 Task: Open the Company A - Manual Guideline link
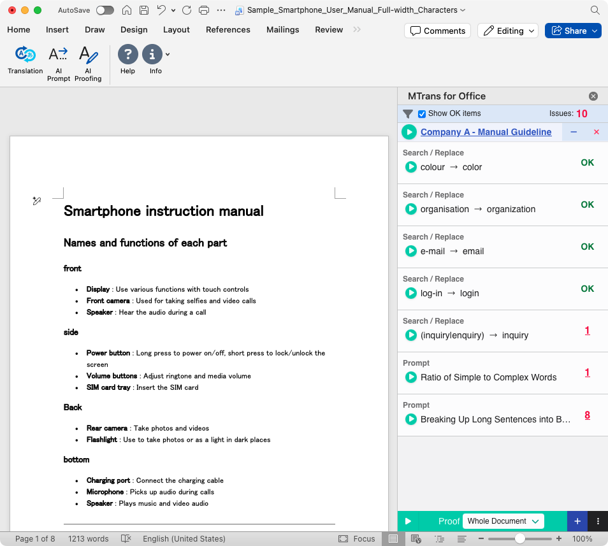(x=486, y=132)
